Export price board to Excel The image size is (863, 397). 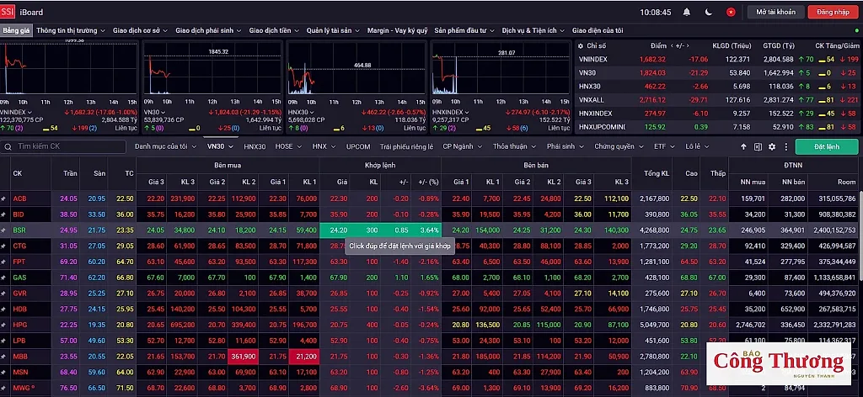pos(758,147)
